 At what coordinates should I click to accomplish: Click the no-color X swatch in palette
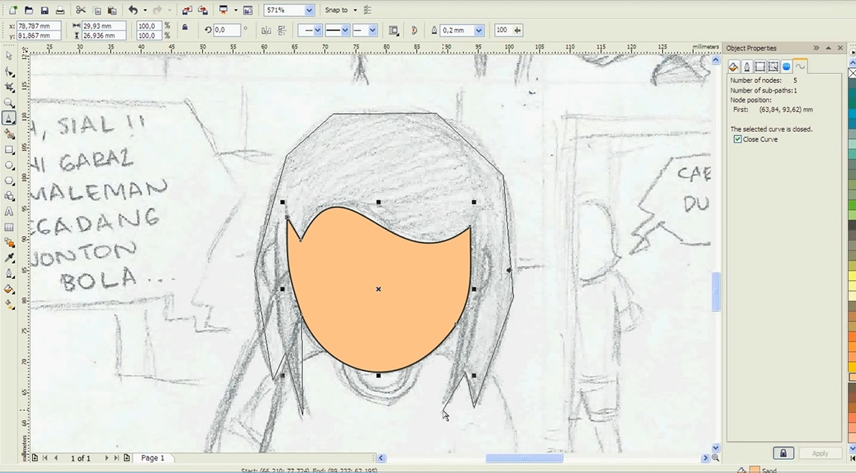tap(852, 74)
